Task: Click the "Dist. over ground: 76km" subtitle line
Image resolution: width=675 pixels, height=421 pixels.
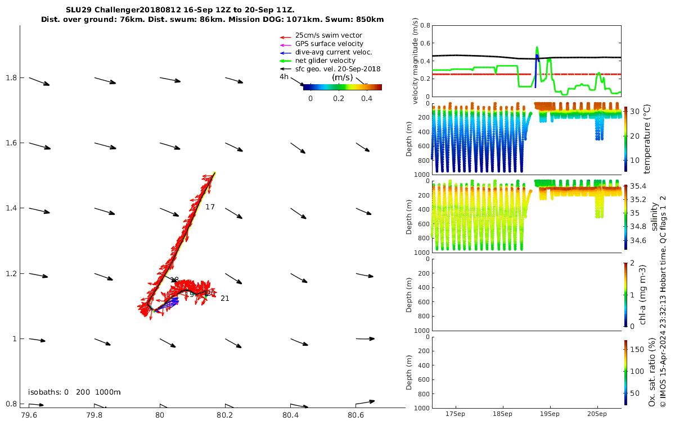Action: 212,19
